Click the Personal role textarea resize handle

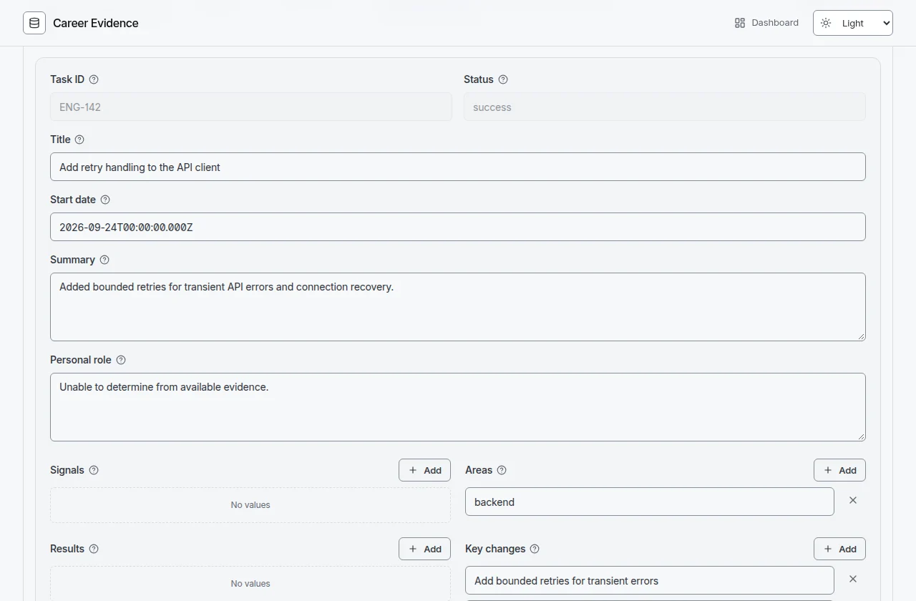[x=861, y=436]
